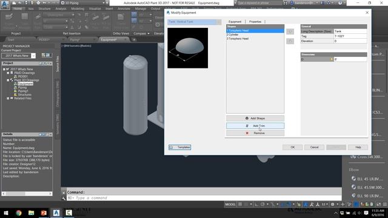This screenshot has height=218, width=388.
Task: Open the annotation scale 1:1 dropdown
Action: point(325,205)
